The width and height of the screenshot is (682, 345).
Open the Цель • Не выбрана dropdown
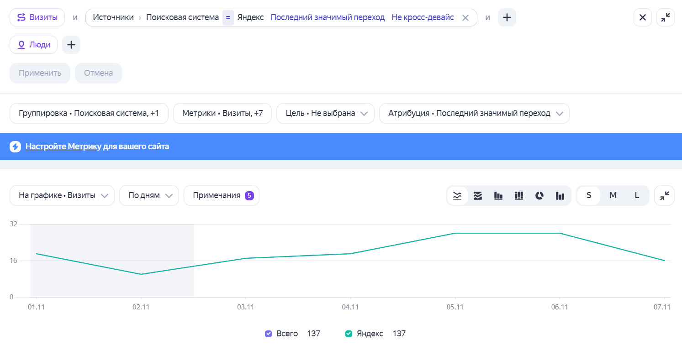pyautogui.click(x=325, y=113)
